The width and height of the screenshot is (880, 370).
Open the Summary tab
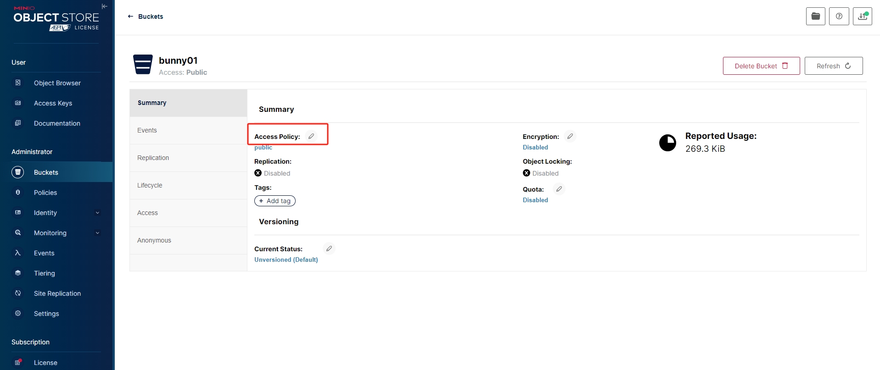tap(188, 103)
